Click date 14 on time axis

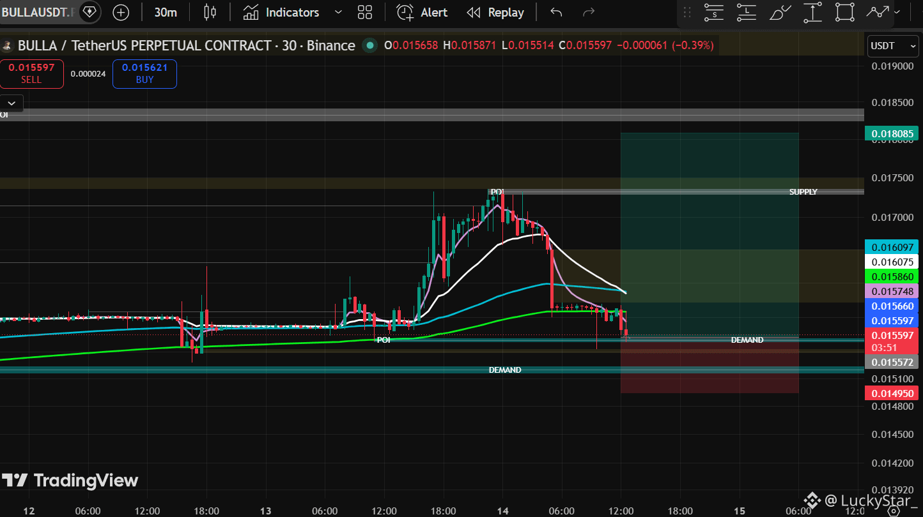click(x=502, y=511)
